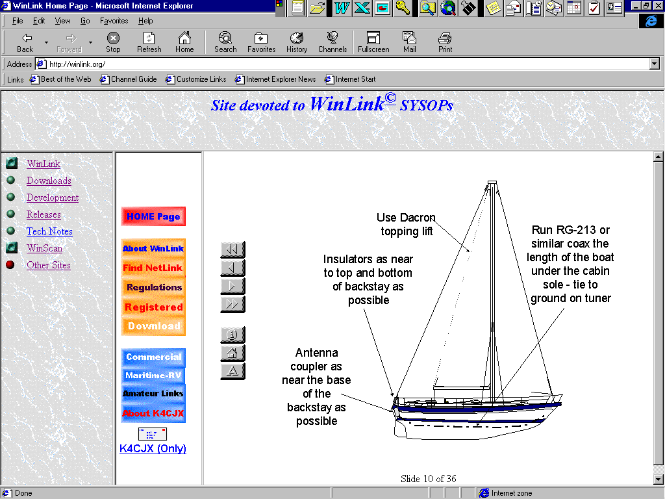Click the Registered button

click(153, 307)
